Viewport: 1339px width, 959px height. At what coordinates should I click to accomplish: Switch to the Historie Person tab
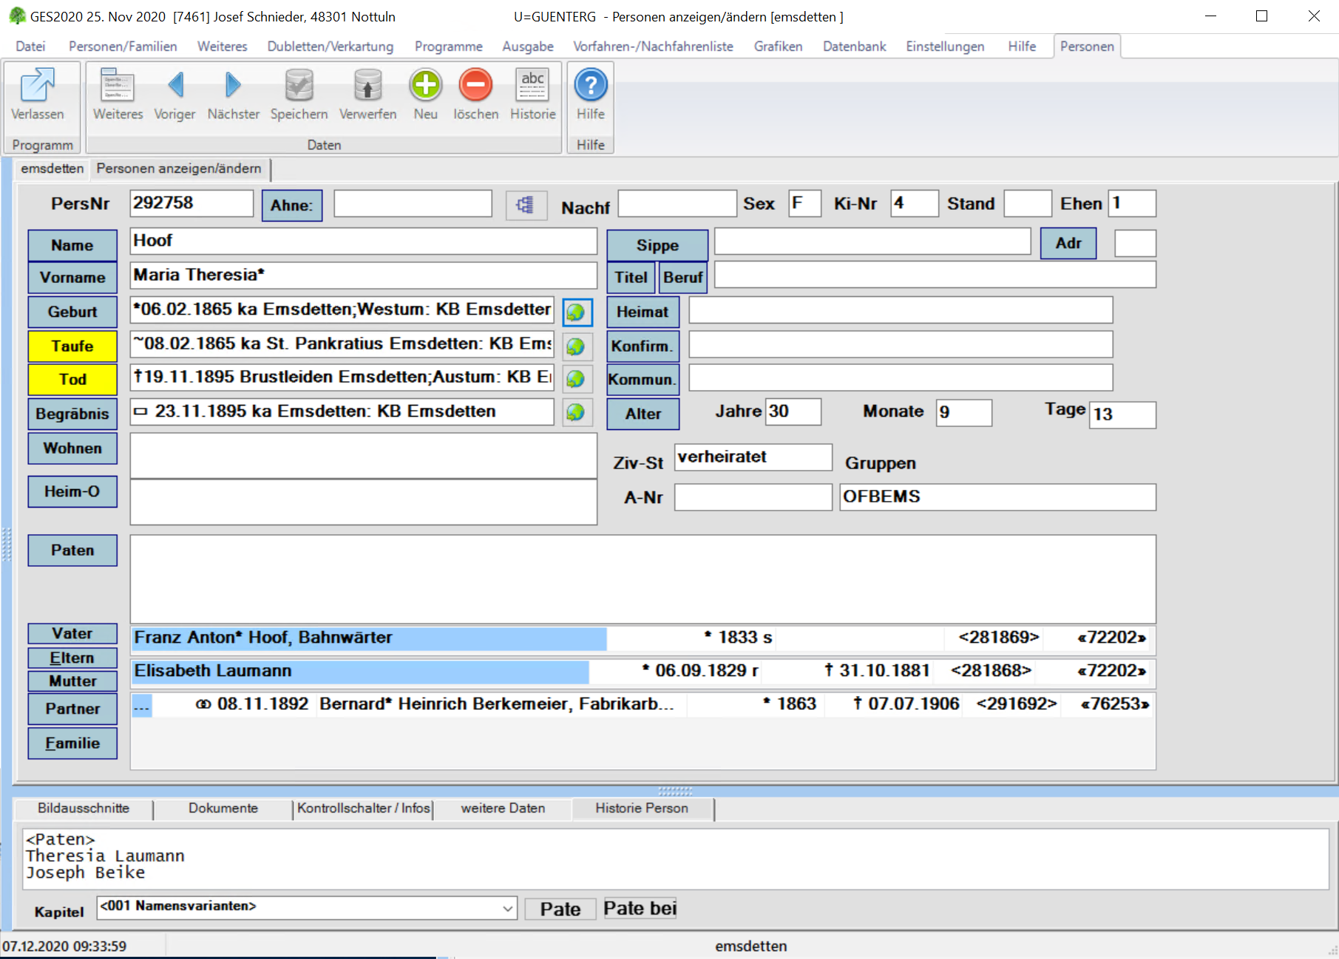pyautogui.click(x=642, y=808)
